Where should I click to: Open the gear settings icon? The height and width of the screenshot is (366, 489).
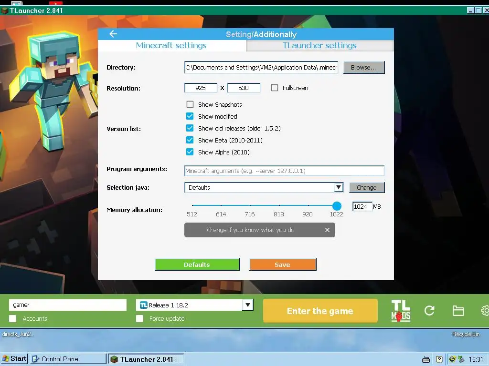click(485, 311)
